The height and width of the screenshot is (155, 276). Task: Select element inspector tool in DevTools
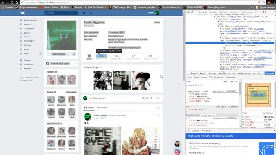pos(188,12)
